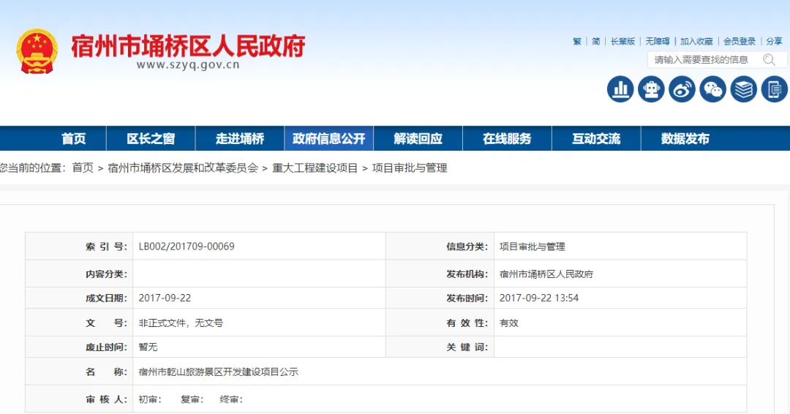
Task: Open the 无障碍 accessibility link
Action: pyautogui.click(x=658, y=41)
